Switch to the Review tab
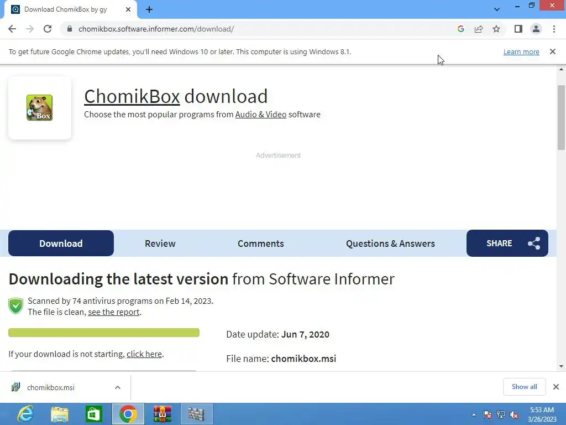The image size is (566, 425). (160, 243)
